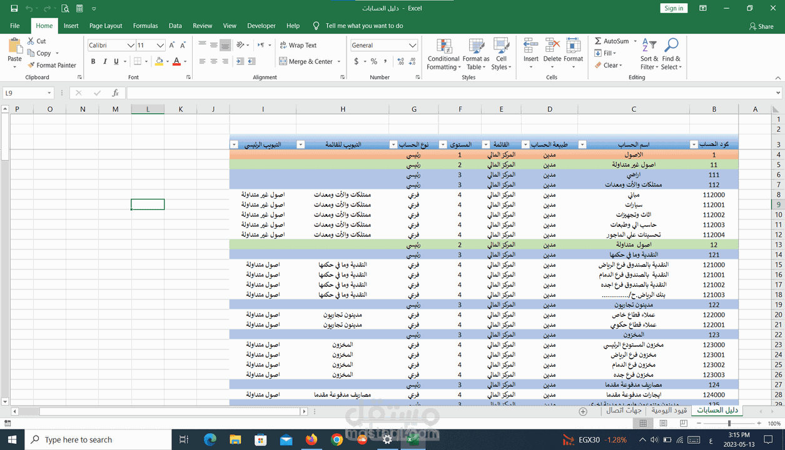Open the Fill dropdown
Image resolution: width=785 pixels, height=450 pixels.
click(x=605, y=53)
